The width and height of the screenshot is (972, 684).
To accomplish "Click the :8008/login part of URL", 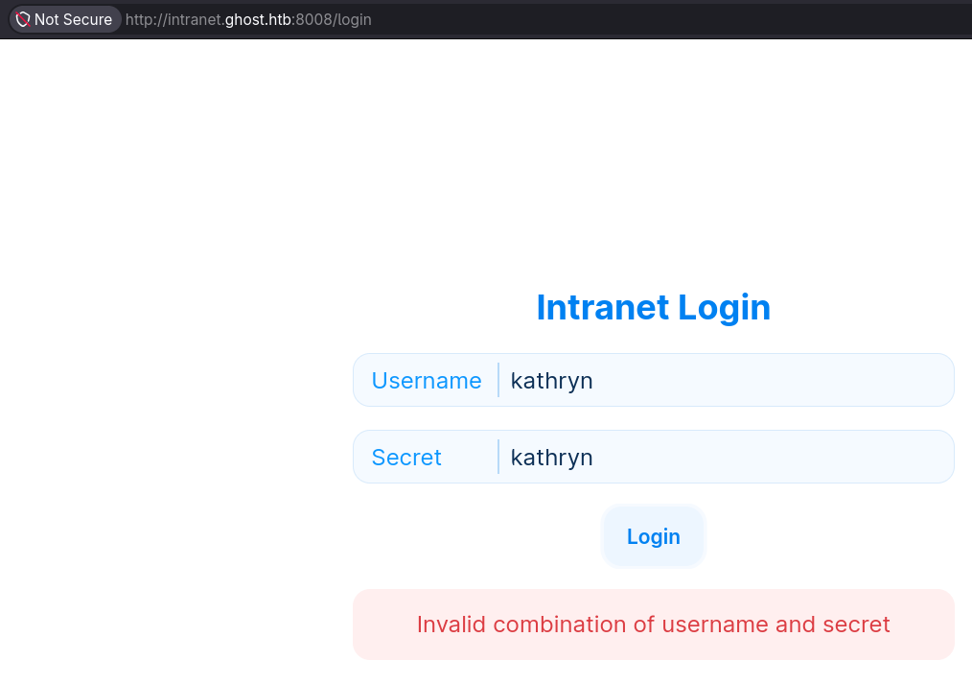I will [332, 19].
